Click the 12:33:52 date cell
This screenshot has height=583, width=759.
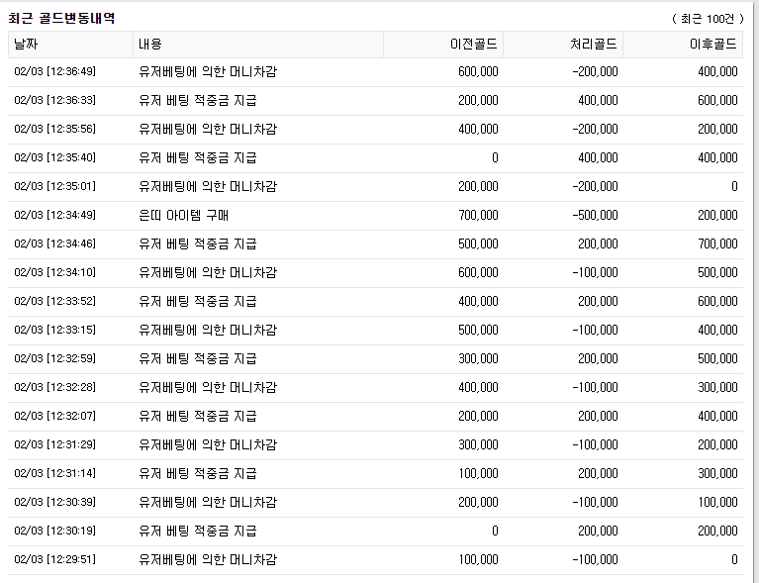54,301
